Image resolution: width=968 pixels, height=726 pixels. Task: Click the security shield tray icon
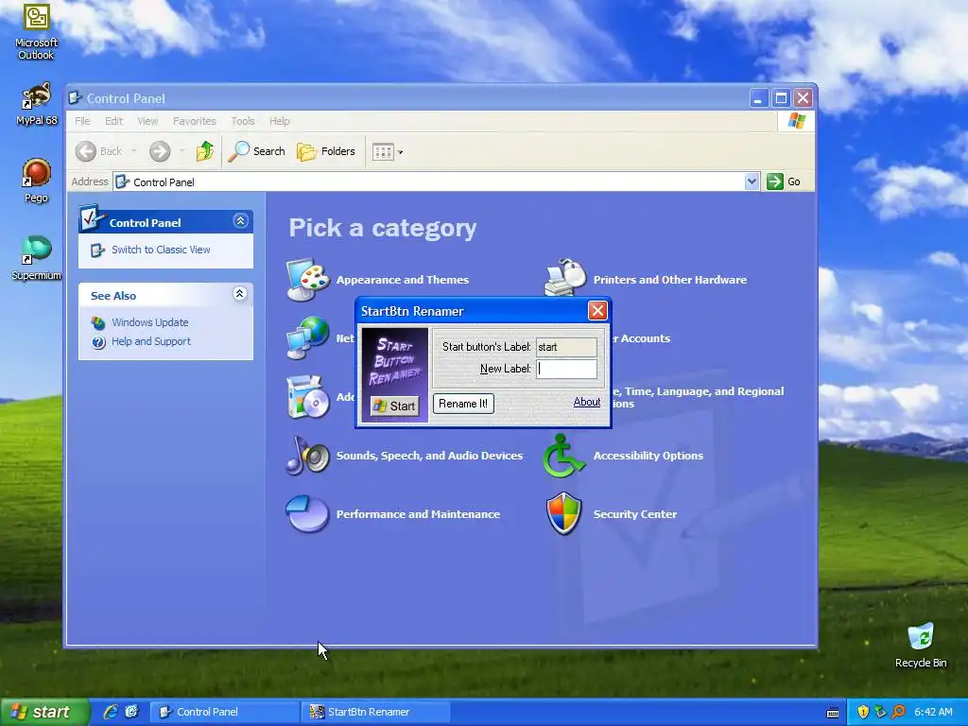point(863,712)
